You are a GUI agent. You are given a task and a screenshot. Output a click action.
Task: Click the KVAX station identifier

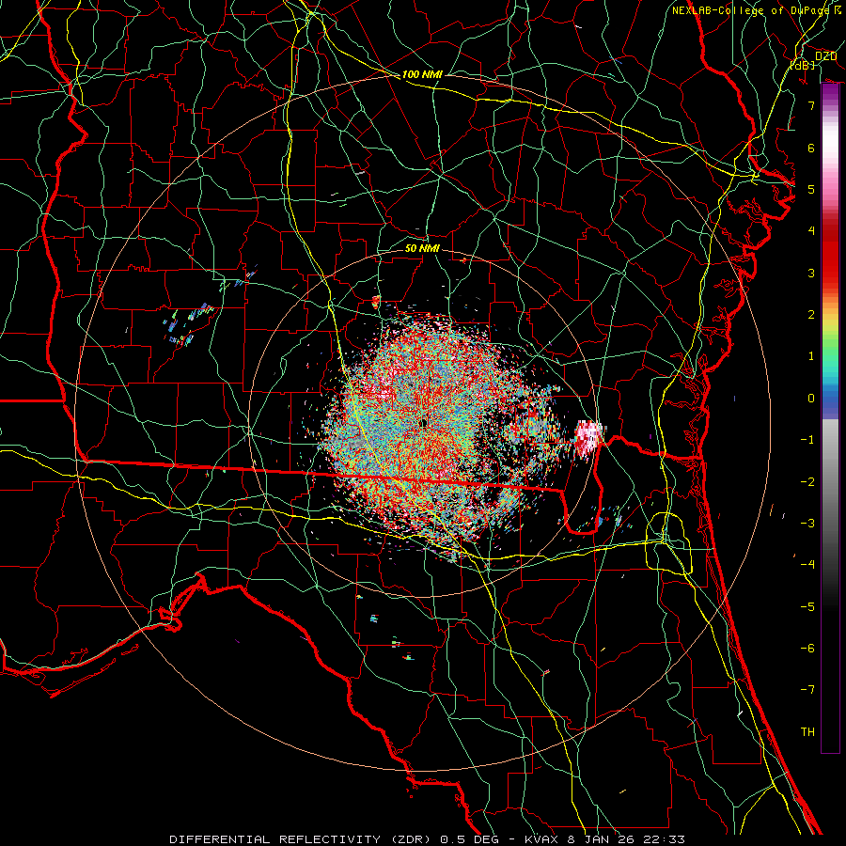tap(541, 839)
